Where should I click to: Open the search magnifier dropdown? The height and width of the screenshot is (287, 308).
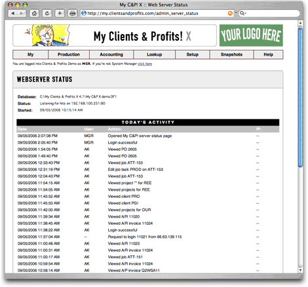pos(242,13)
